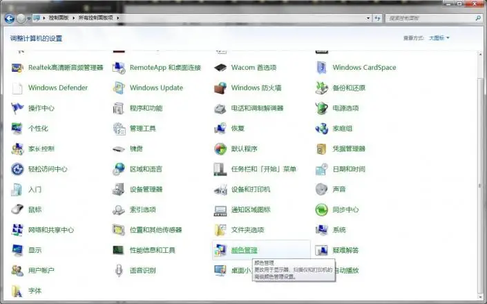Click the Forward navigation arrow button
Screen dimensions: 487x304
coord(21,19)
